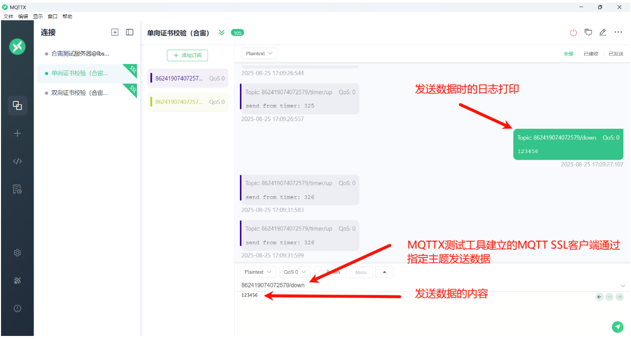This screenshot has width=631, height=339.
Task: Open 显示 menu
Action: point(38,16)
